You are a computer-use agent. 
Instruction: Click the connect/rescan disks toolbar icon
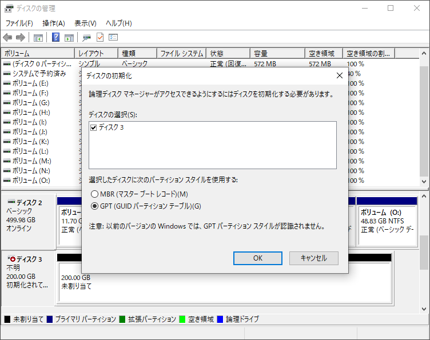point(87,37)
